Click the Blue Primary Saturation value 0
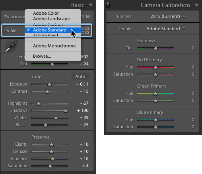The width and height of the screenshot is (202, 174). (x=193, y=127)
